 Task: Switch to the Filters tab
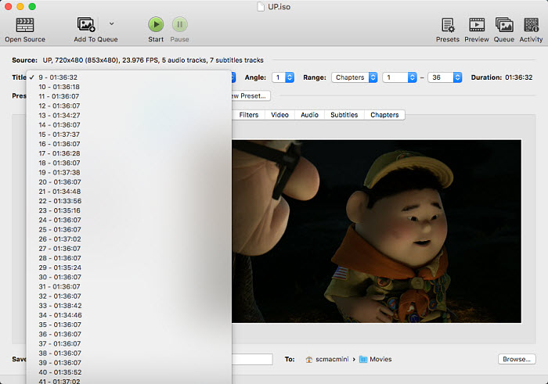click(x=249, y=115)
